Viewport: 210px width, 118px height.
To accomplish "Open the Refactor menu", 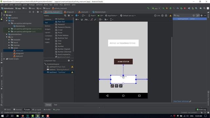I will (39, 5).
